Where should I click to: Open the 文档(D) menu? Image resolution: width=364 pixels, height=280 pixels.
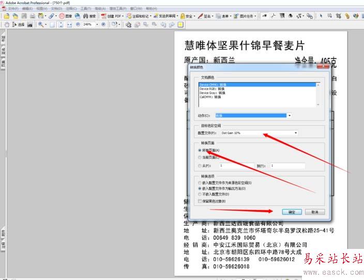click(57, 9)
